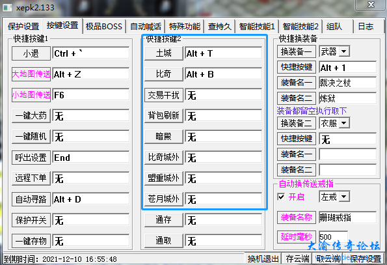Open the 智能技能2 tab

(300, 27)
